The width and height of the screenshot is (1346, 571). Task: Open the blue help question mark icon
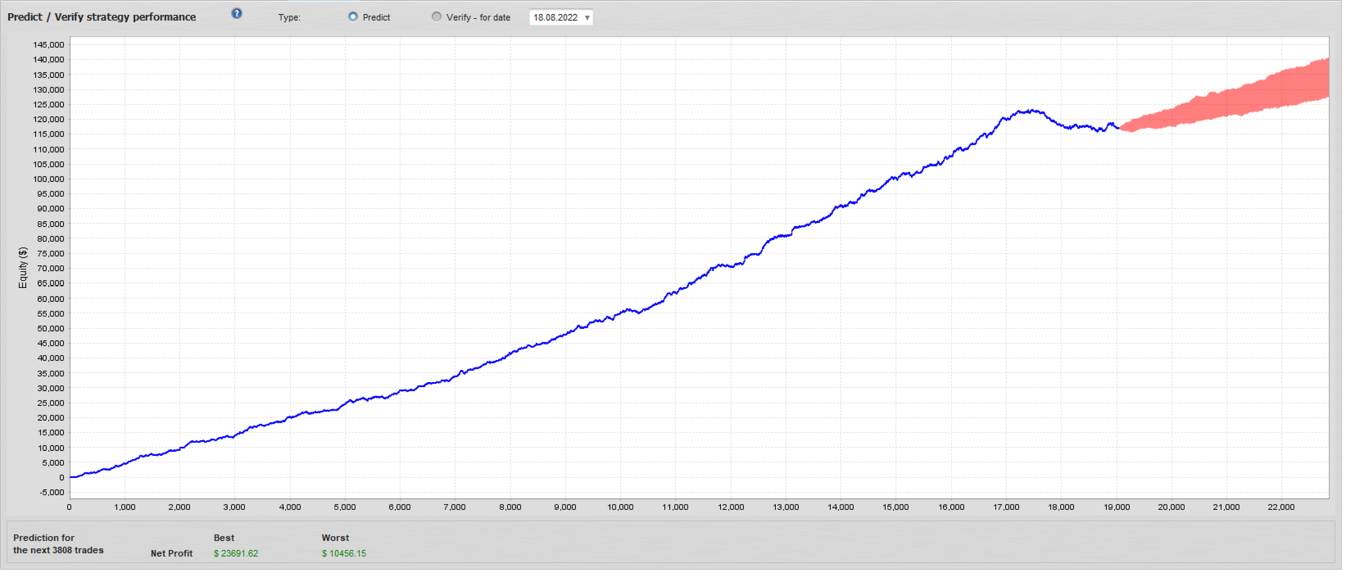(237, 13)
